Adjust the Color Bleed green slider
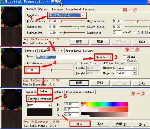 pyautogui.click(x=137, y=27)
